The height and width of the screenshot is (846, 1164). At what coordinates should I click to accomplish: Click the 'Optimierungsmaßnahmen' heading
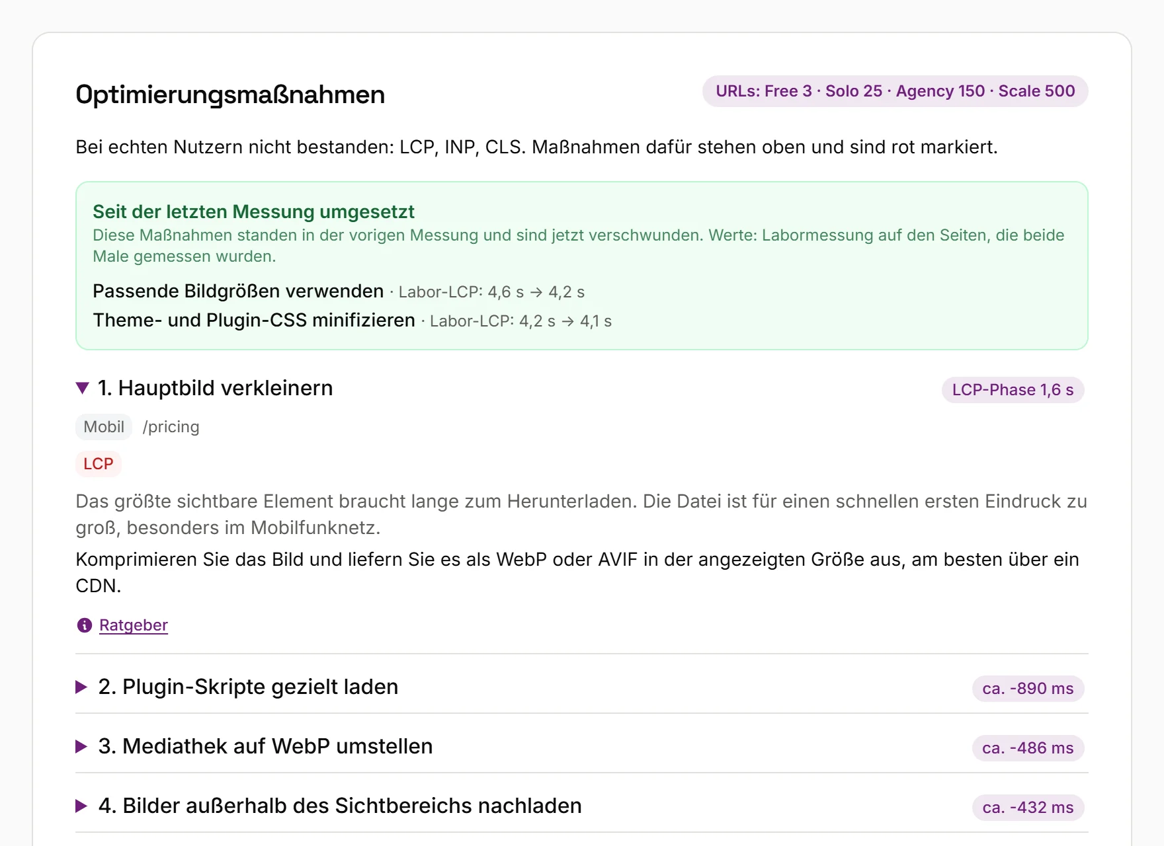[230, 95]
